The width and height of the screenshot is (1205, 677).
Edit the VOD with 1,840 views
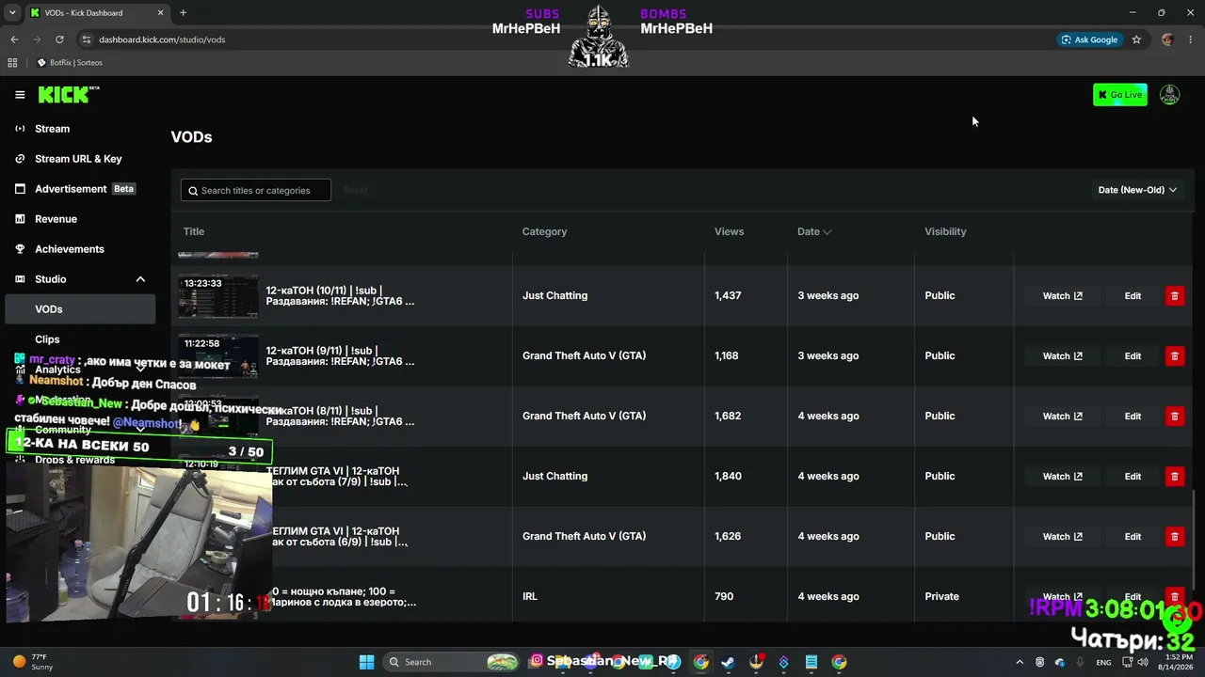[1133, 477]
